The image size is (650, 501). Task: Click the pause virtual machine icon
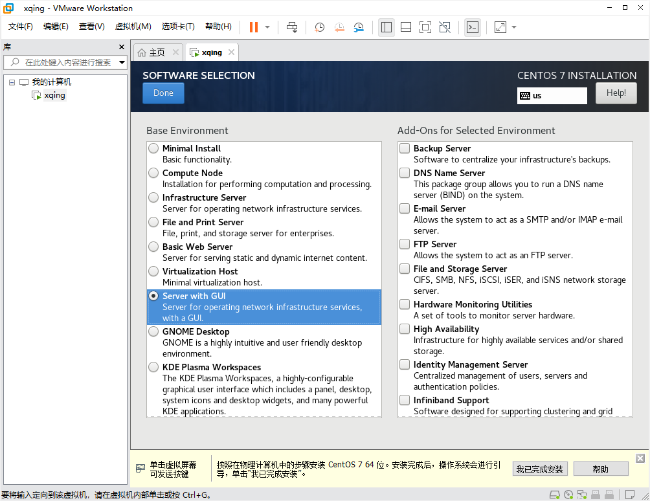[254, 27]
